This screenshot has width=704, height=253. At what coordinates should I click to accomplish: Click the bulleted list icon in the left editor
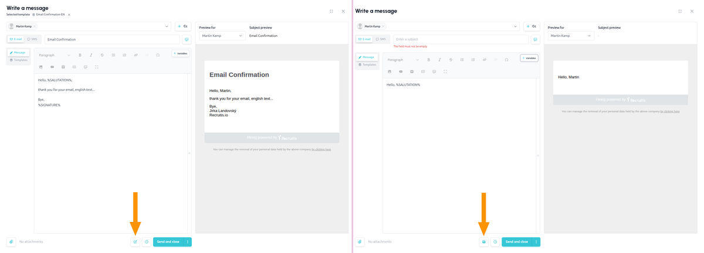pos(113,55)
